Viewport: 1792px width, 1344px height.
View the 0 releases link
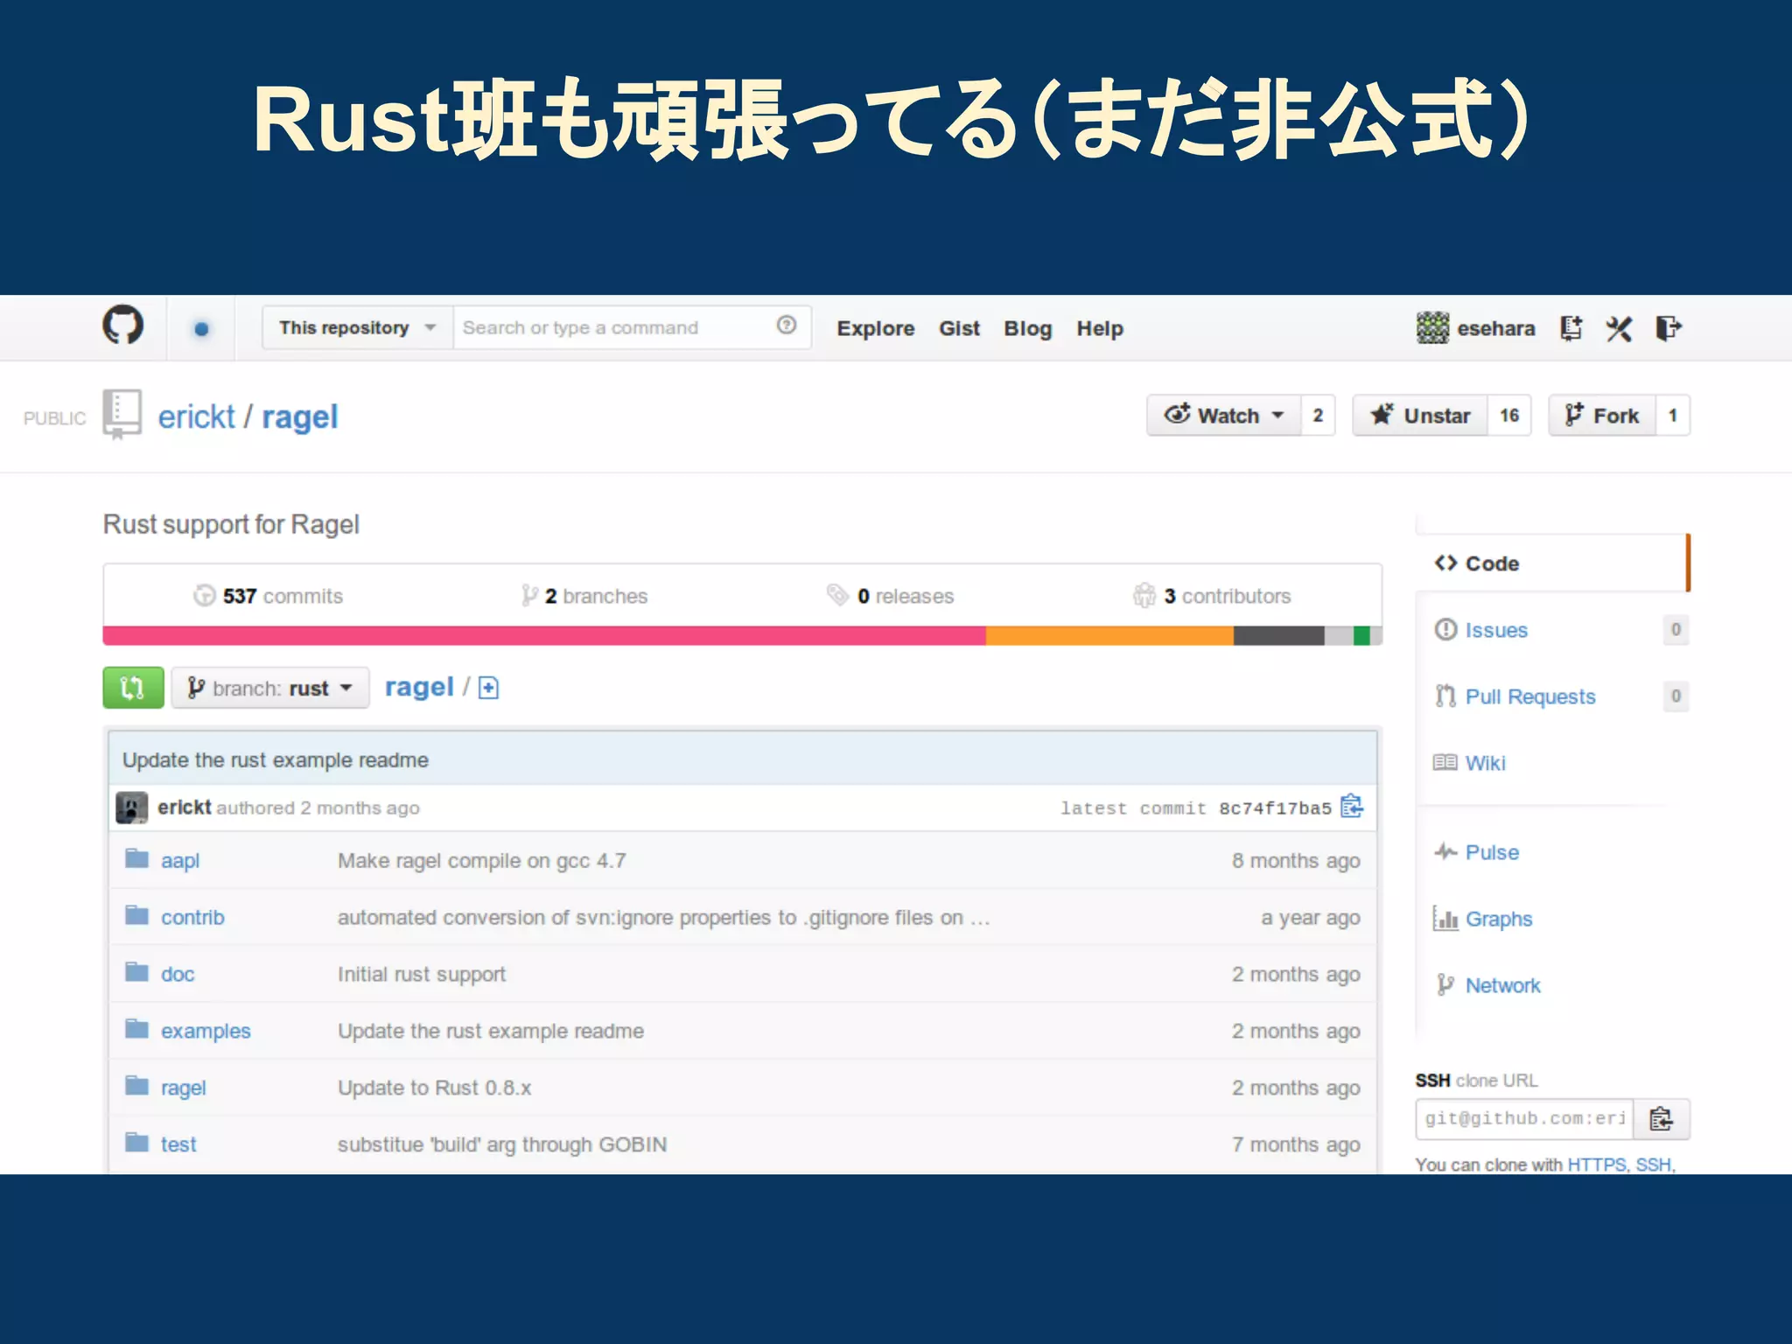[891, 596]
